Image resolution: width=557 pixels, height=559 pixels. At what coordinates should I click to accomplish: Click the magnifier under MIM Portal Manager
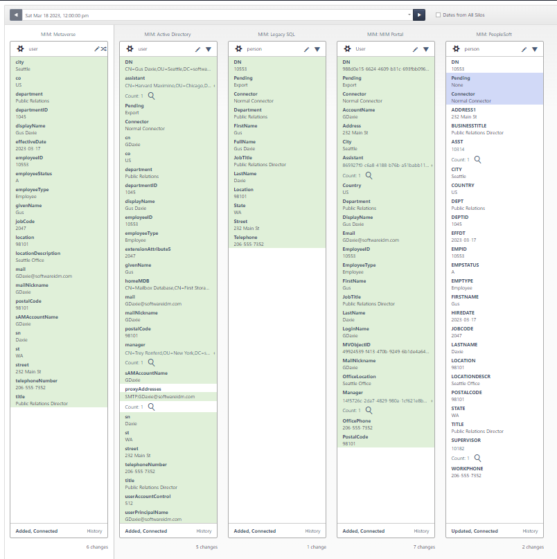pyautogui.click(x=369, y=410)
